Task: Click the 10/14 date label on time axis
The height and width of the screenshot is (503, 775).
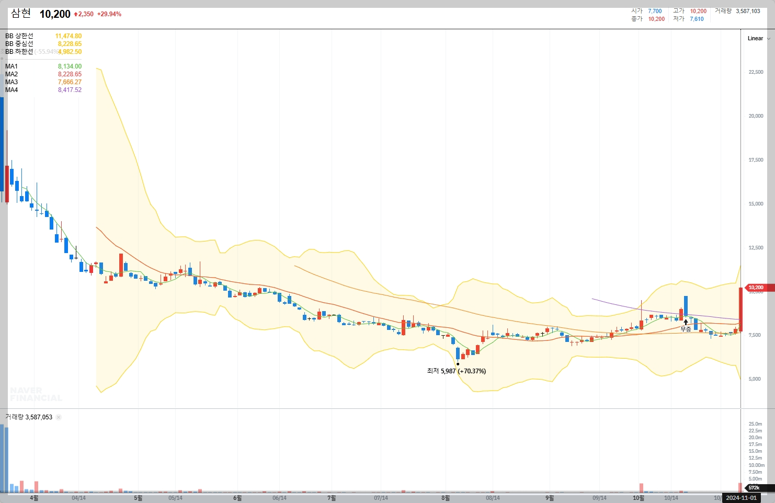Action: 671,498
